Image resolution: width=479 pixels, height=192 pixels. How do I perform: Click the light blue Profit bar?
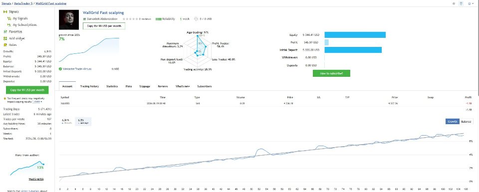point(326,42)
